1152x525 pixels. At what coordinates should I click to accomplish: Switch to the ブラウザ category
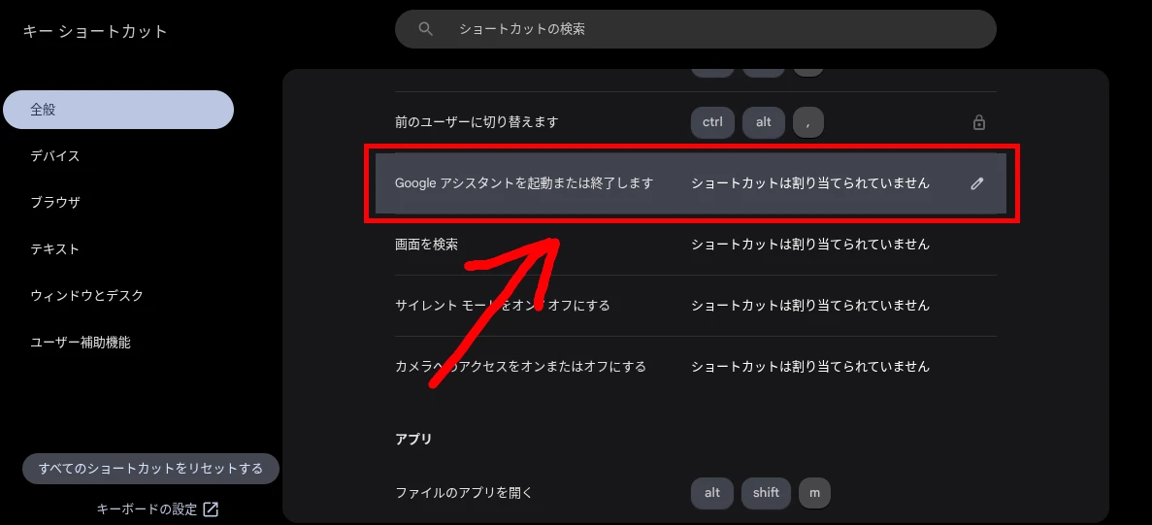[55, 203]
